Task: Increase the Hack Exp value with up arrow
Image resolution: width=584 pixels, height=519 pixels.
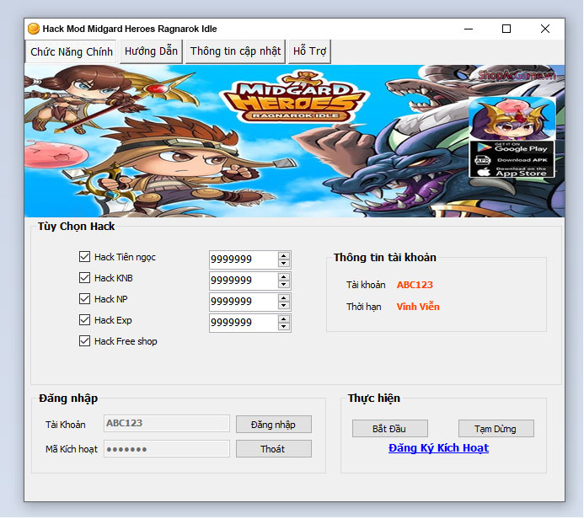Action: [x=284, y=319]
